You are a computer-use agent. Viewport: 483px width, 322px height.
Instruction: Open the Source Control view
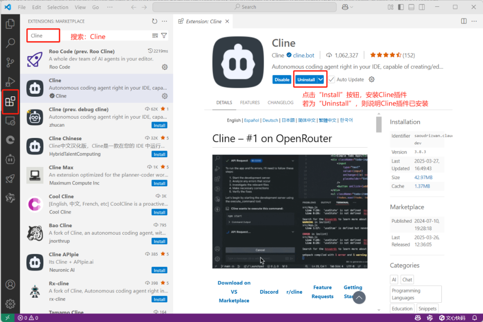[10, 63]
